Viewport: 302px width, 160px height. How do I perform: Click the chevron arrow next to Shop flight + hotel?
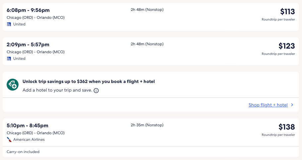pyautogui.click(x=292, y=105)
